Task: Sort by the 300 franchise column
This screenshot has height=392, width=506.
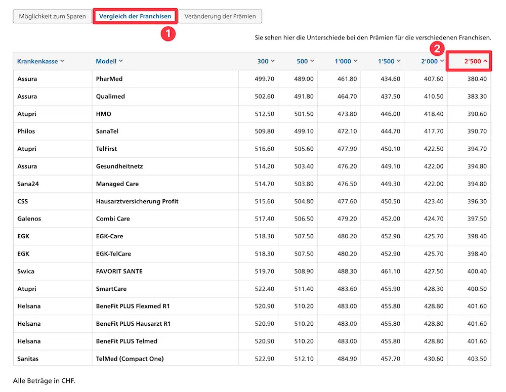Action: coord(266,61)
